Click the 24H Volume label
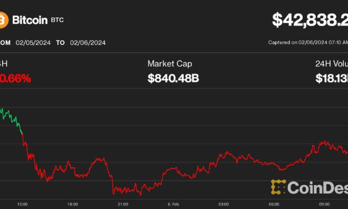348x209 pixels. (331, 64)
